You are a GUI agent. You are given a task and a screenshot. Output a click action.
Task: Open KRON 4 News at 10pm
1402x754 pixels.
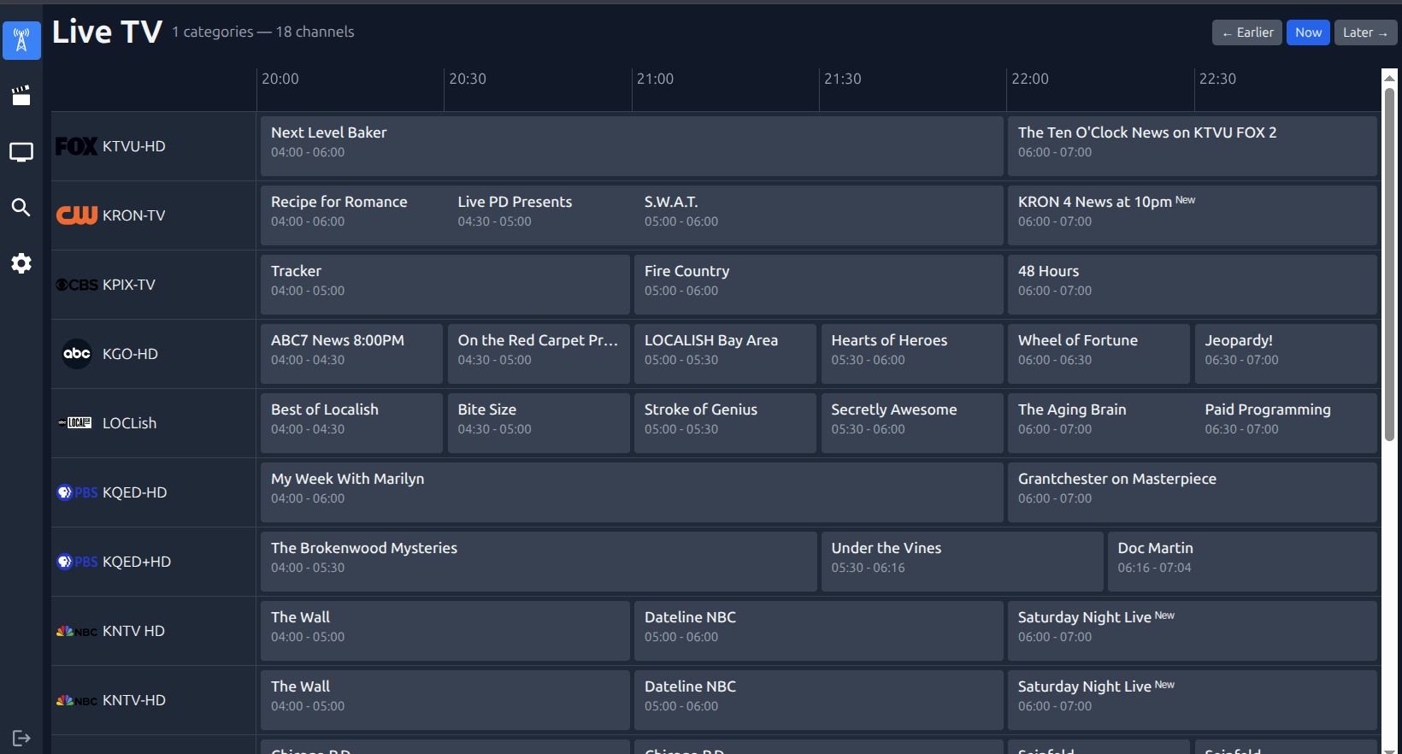(x=1193, y=215)
